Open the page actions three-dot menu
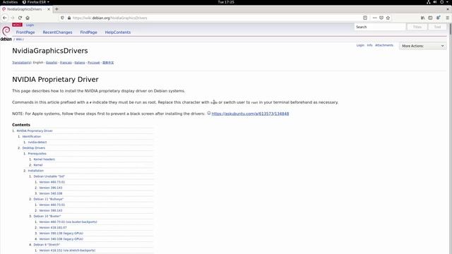Image resolution: width=452 pixels, height=254 pixels. click(374, 18)
